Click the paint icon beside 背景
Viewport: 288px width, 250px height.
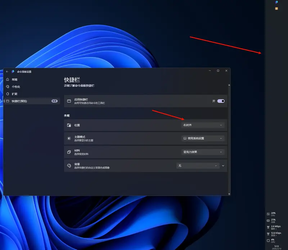tap(68, 165)
